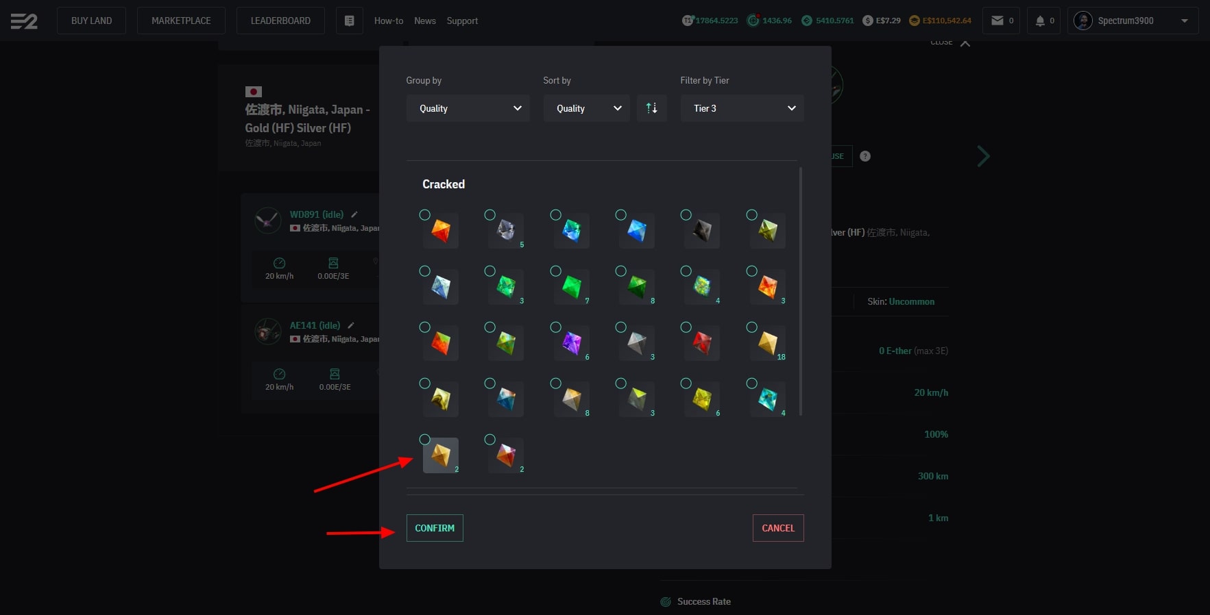This screenshot has width=1210, height=615.
Task: Select the radio for the black jewel
Action: pyautogui.click(x=686, y=215)
